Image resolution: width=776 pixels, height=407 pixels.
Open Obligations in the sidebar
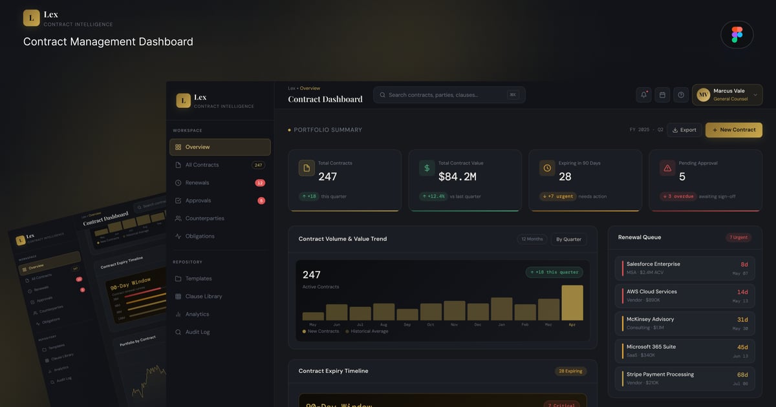(x=220, y=236)
